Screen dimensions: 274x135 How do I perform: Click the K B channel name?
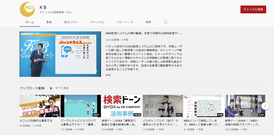(x=43, y=7)
